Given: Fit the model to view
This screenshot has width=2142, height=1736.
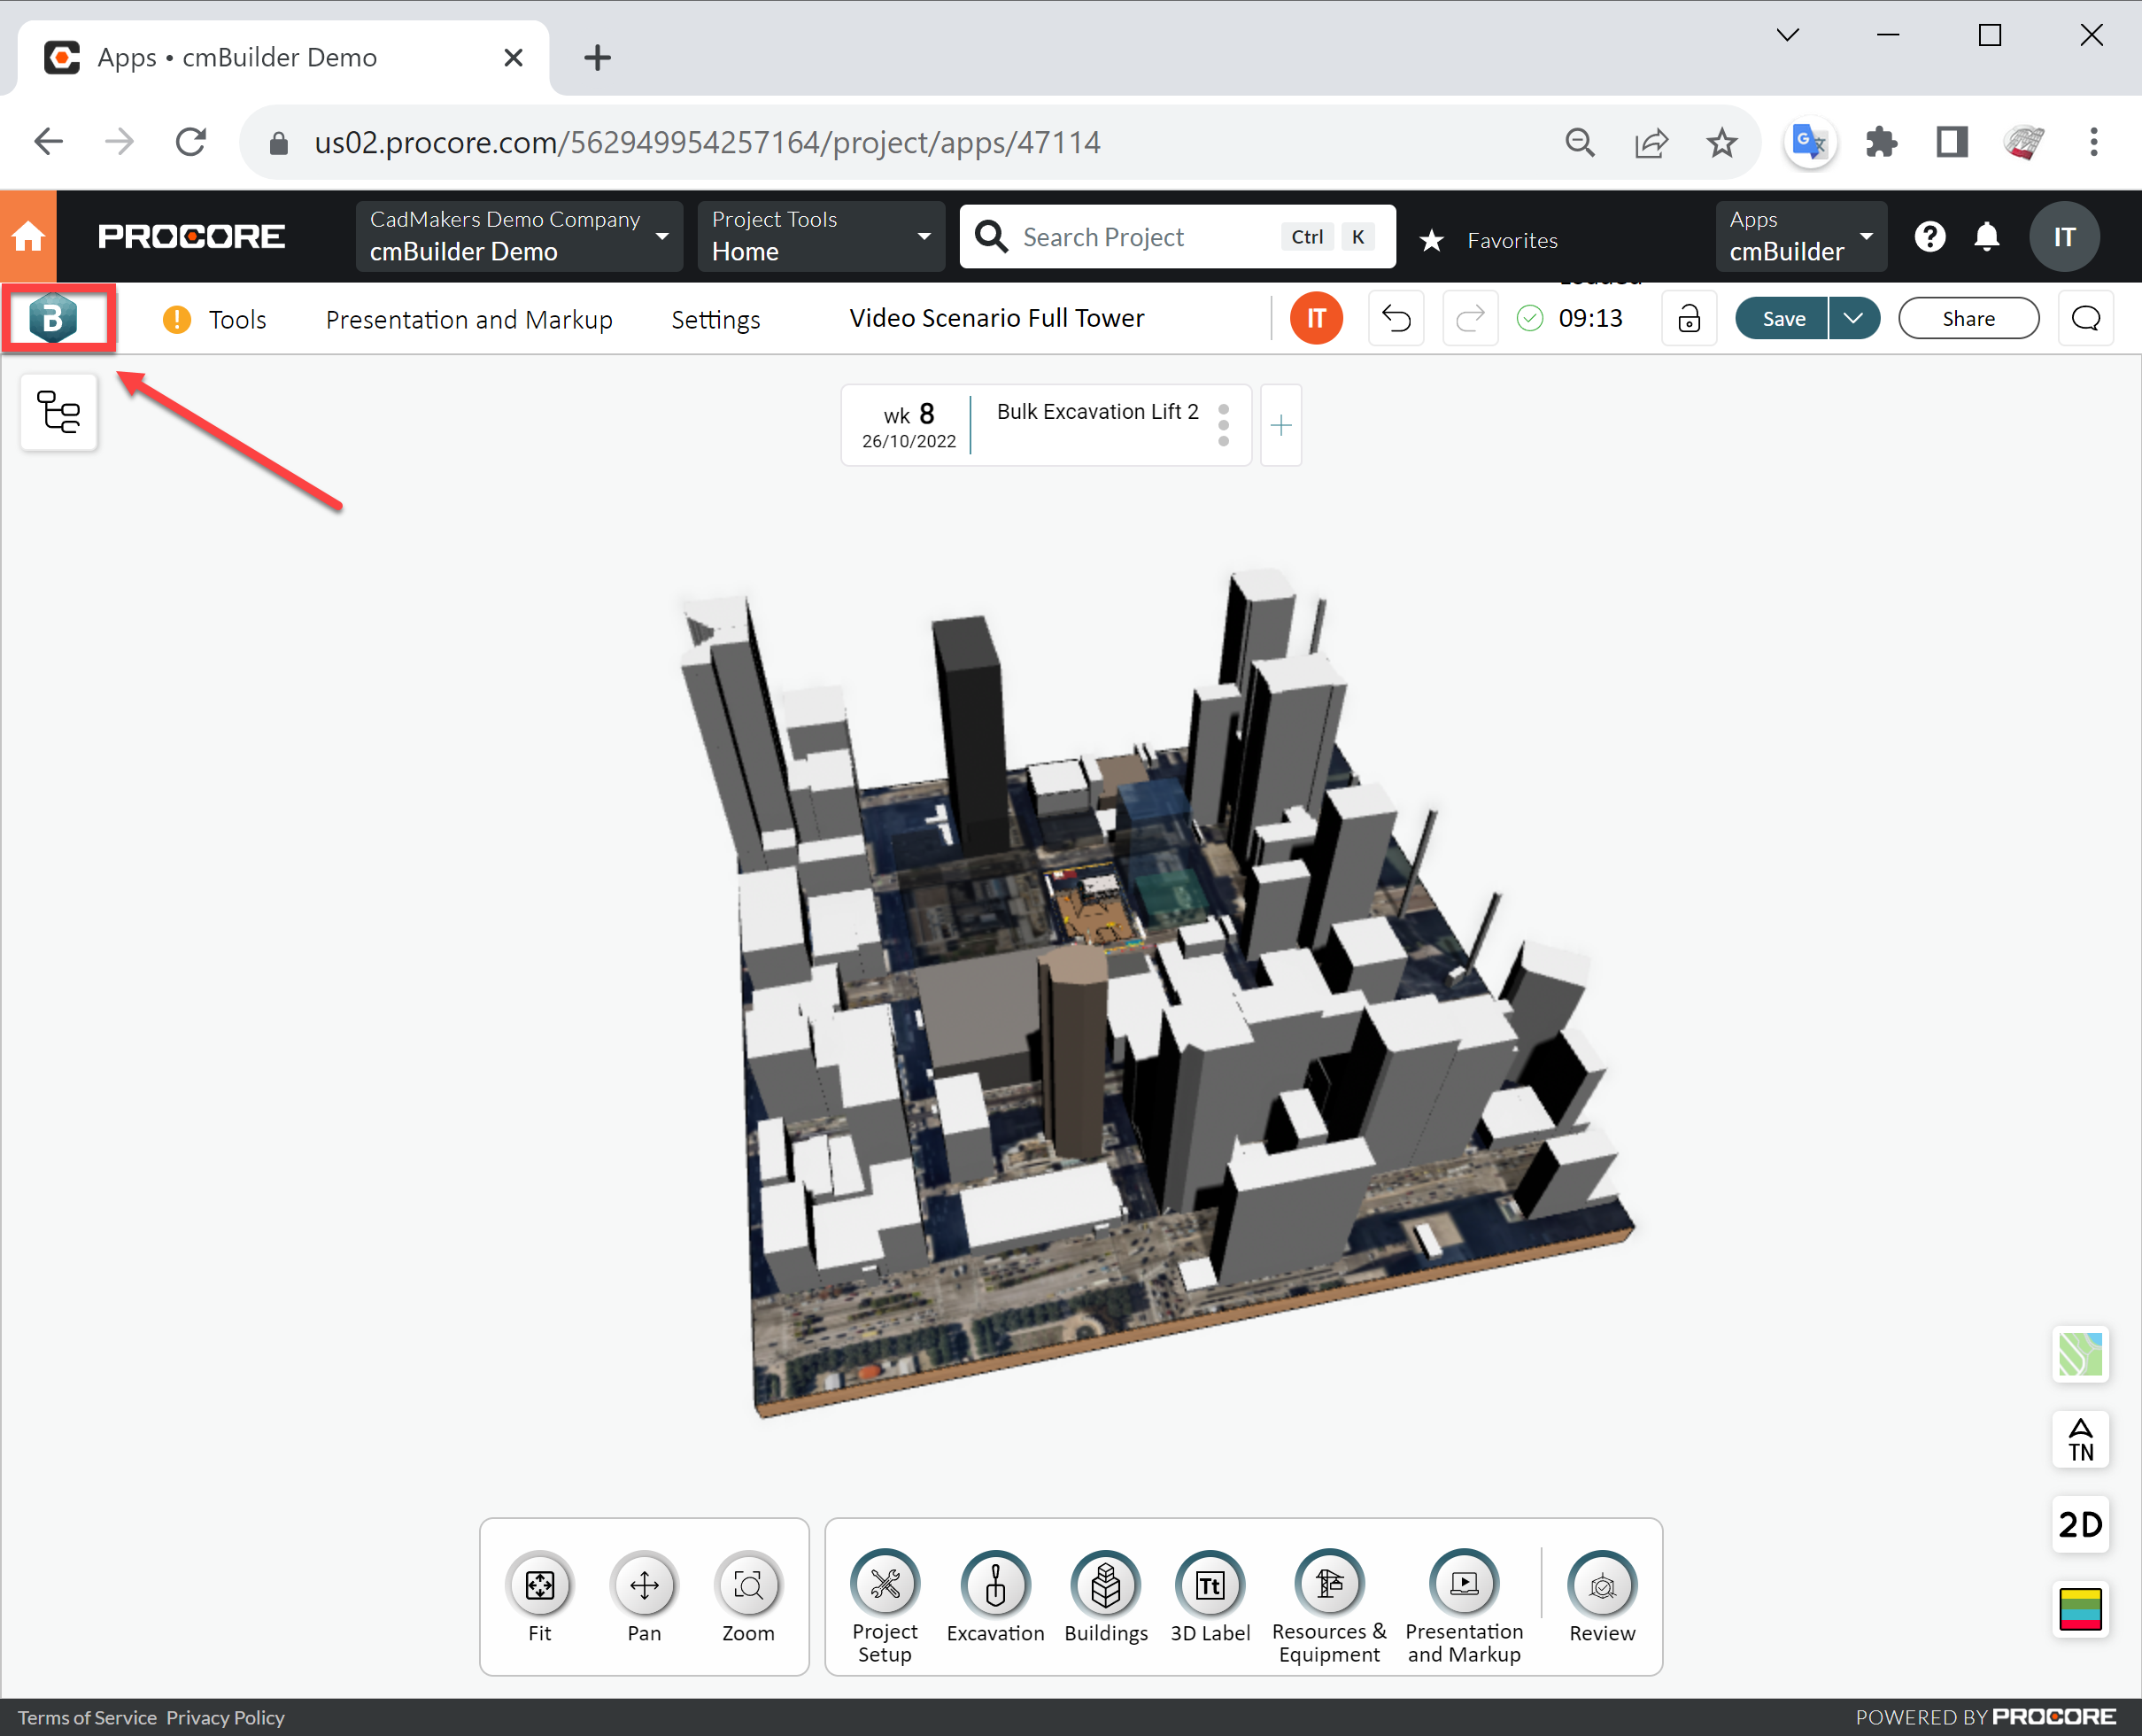Looking at the screenshot, I should pyautogui.click(x=540, y=1585).
